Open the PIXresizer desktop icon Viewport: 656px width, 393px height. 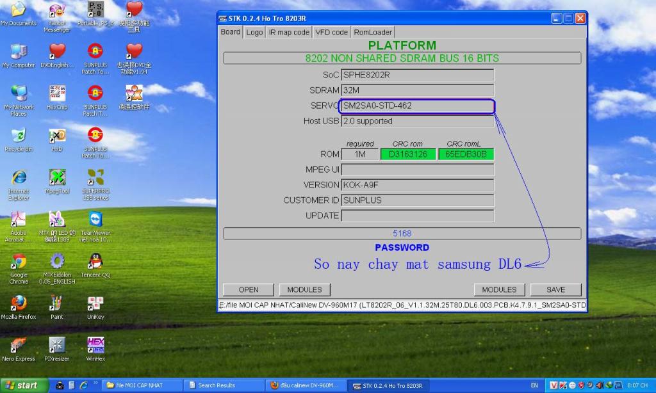coord(57,345)
